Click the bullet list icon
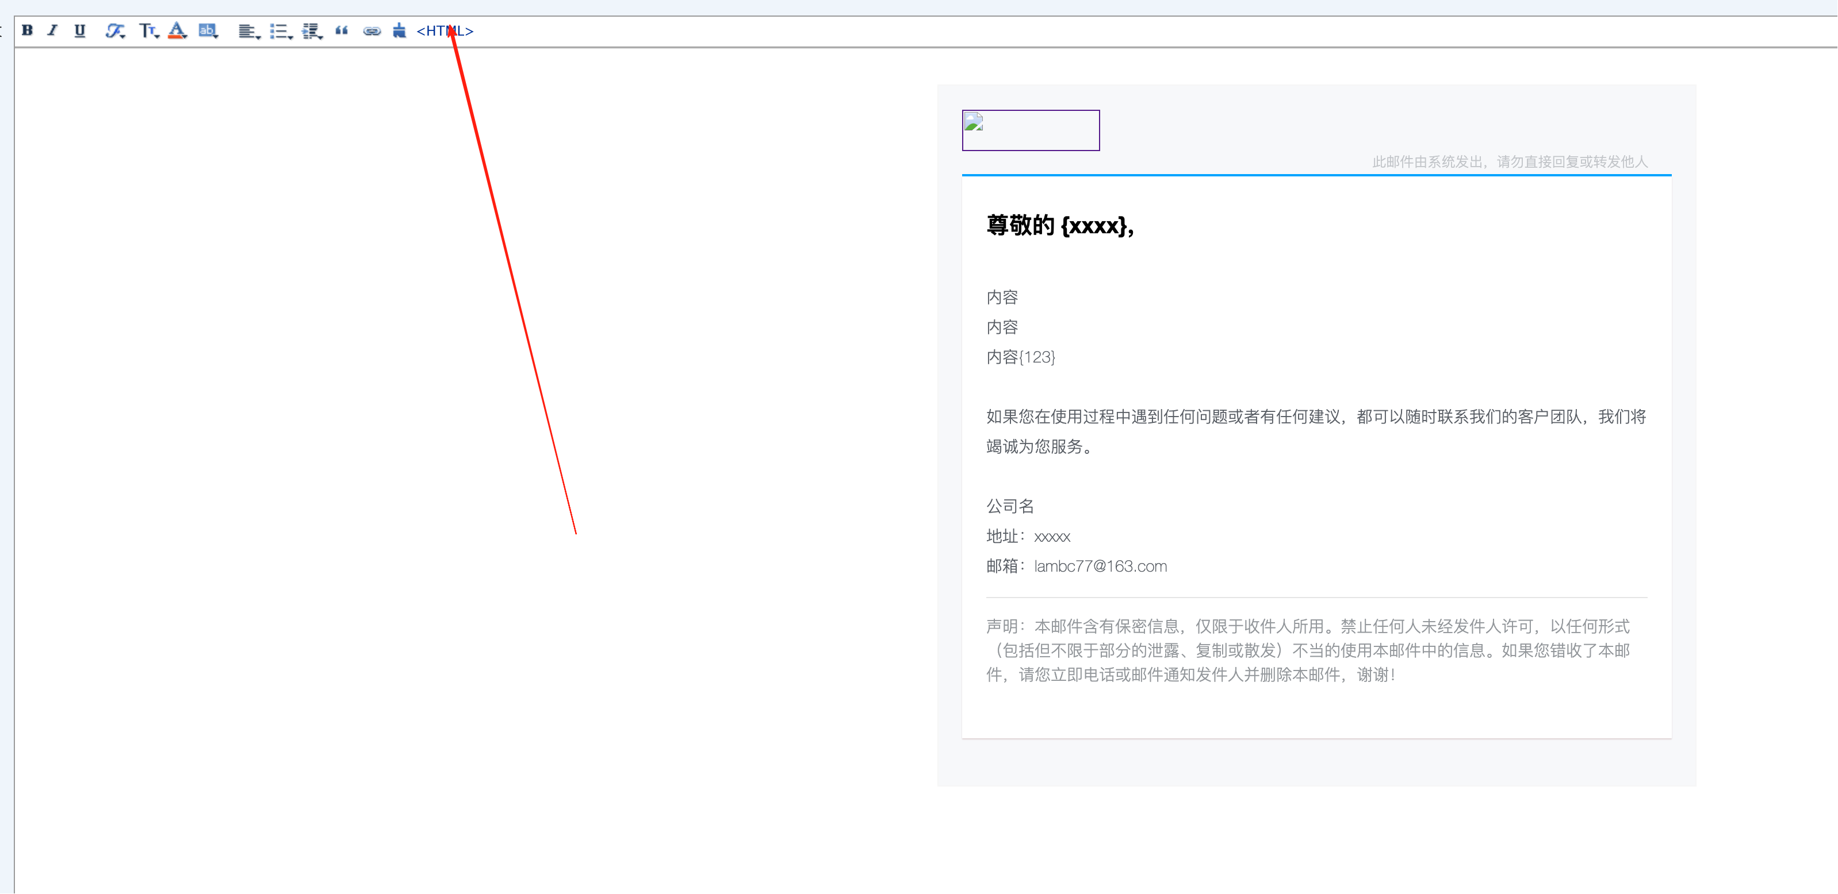This screenshot has height=894, width=1838. coord(279,32)
